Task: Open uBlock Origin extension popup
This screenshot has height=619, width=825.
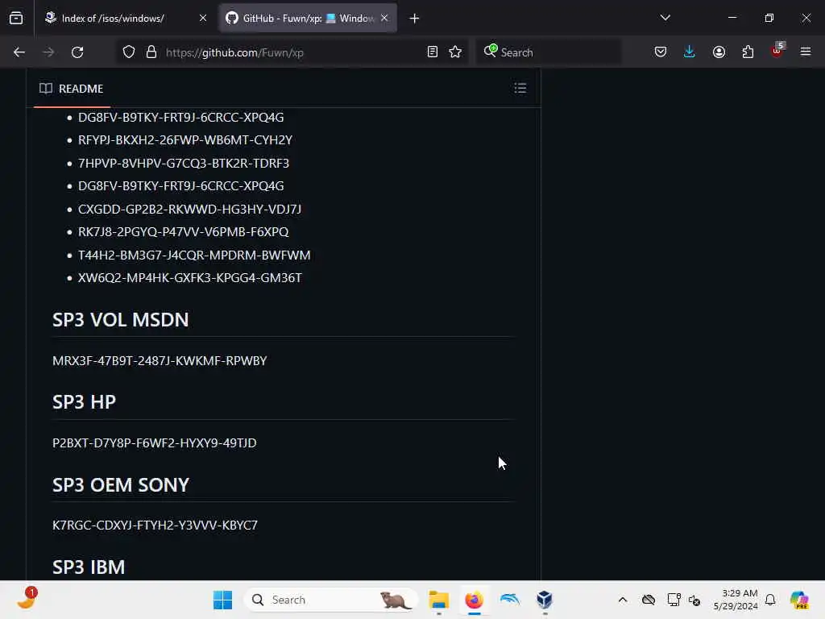Action: (x=777, y=51)
